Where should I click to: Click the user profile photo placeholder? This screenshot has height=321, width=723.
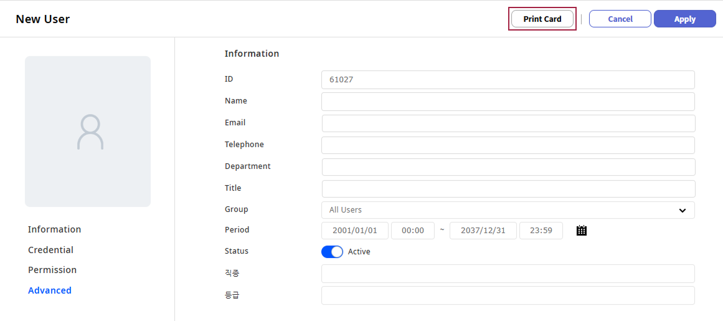tap(88, 132)
